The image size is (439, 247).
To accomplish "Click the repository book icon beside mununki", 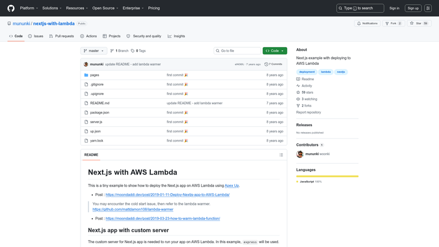I will pyautogui.click(x=9, y=24).
